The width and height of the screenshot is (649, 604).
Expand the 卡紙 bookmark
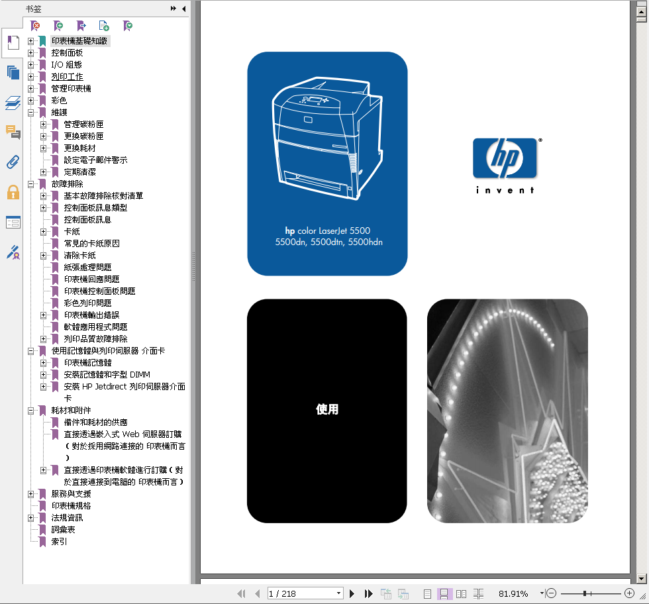tap(43, 232)
